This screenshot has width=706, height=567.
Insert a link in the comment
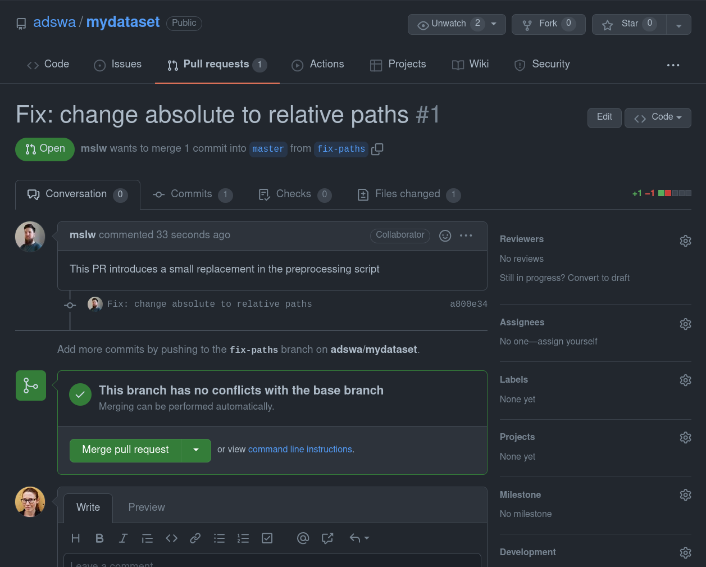pyautogui.click(x=195, y=538)
